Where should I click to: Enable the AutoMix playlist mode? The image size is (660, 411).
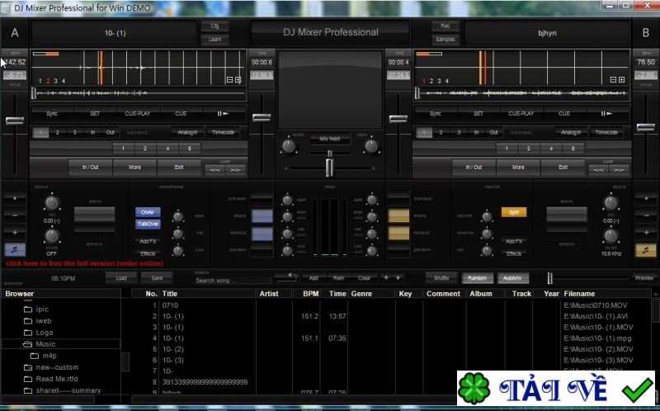click(x=512, y=278)
